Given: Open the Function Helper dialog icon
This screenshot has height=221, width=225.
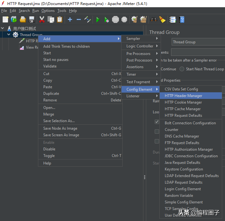Looking at the screenshot, I should pos(173,19).
